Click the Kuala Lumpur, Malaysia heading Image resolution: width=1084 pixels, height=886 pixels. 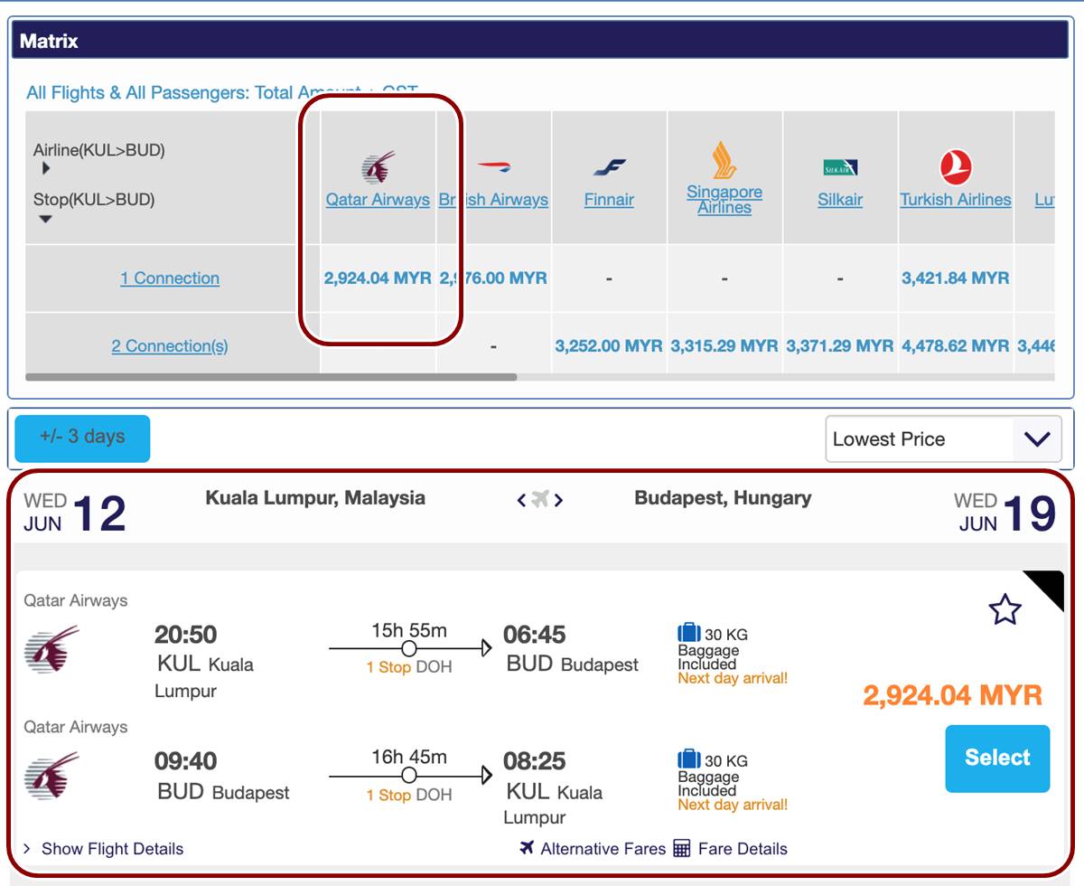pos(315,497)
